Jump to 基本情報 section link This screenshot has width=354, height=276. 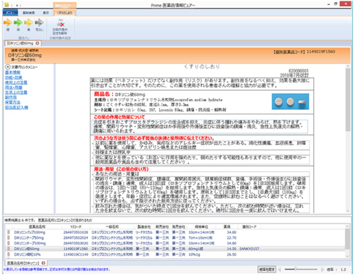(x=12, y=72)
